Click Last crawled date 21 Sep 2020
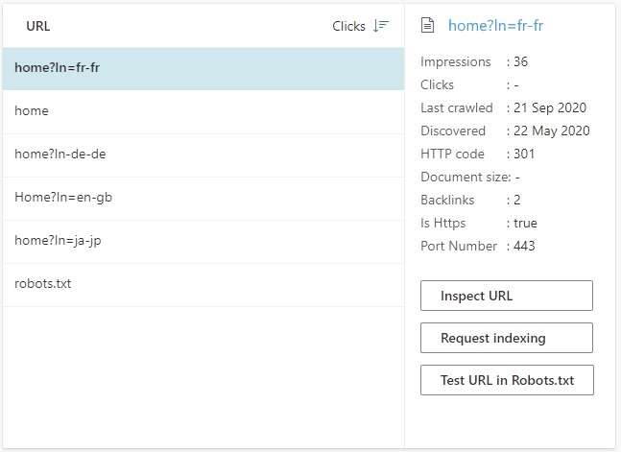The image size is (621, 452). pos(550,107)
